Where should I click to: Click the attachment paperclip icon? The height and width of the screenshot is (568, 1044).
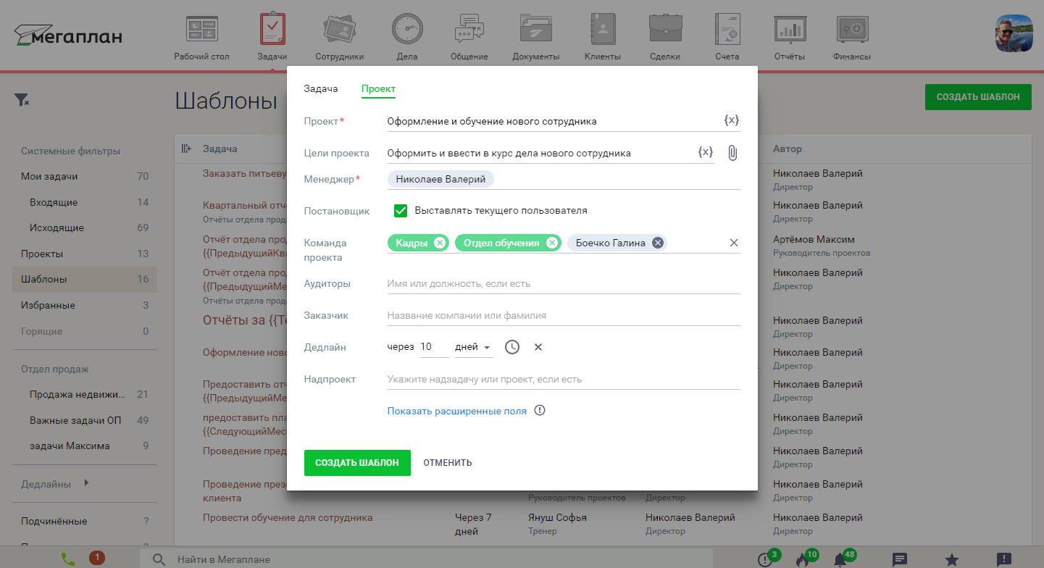click(732, 153)
